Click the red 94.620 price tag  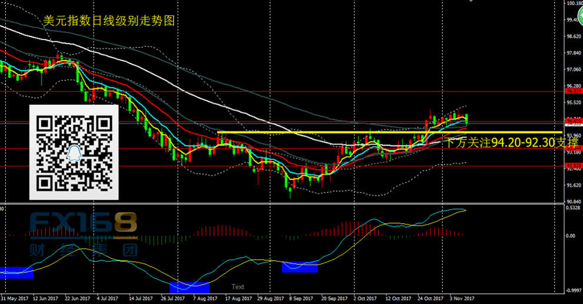(x=573, y=121)
